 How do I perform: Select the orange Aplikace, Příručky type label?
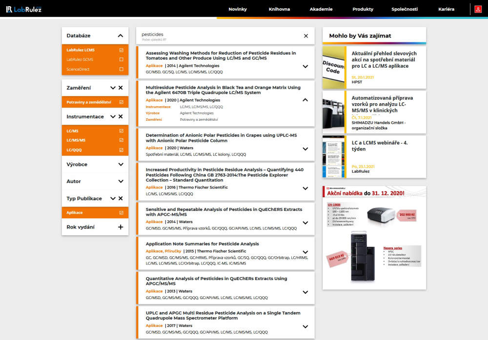click(163, 251)
